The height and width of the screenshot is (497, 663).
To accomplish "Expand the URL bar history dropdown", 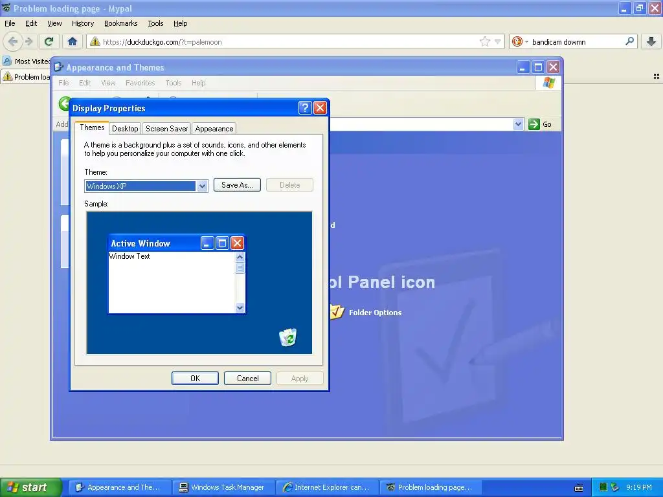I will 498,41.
